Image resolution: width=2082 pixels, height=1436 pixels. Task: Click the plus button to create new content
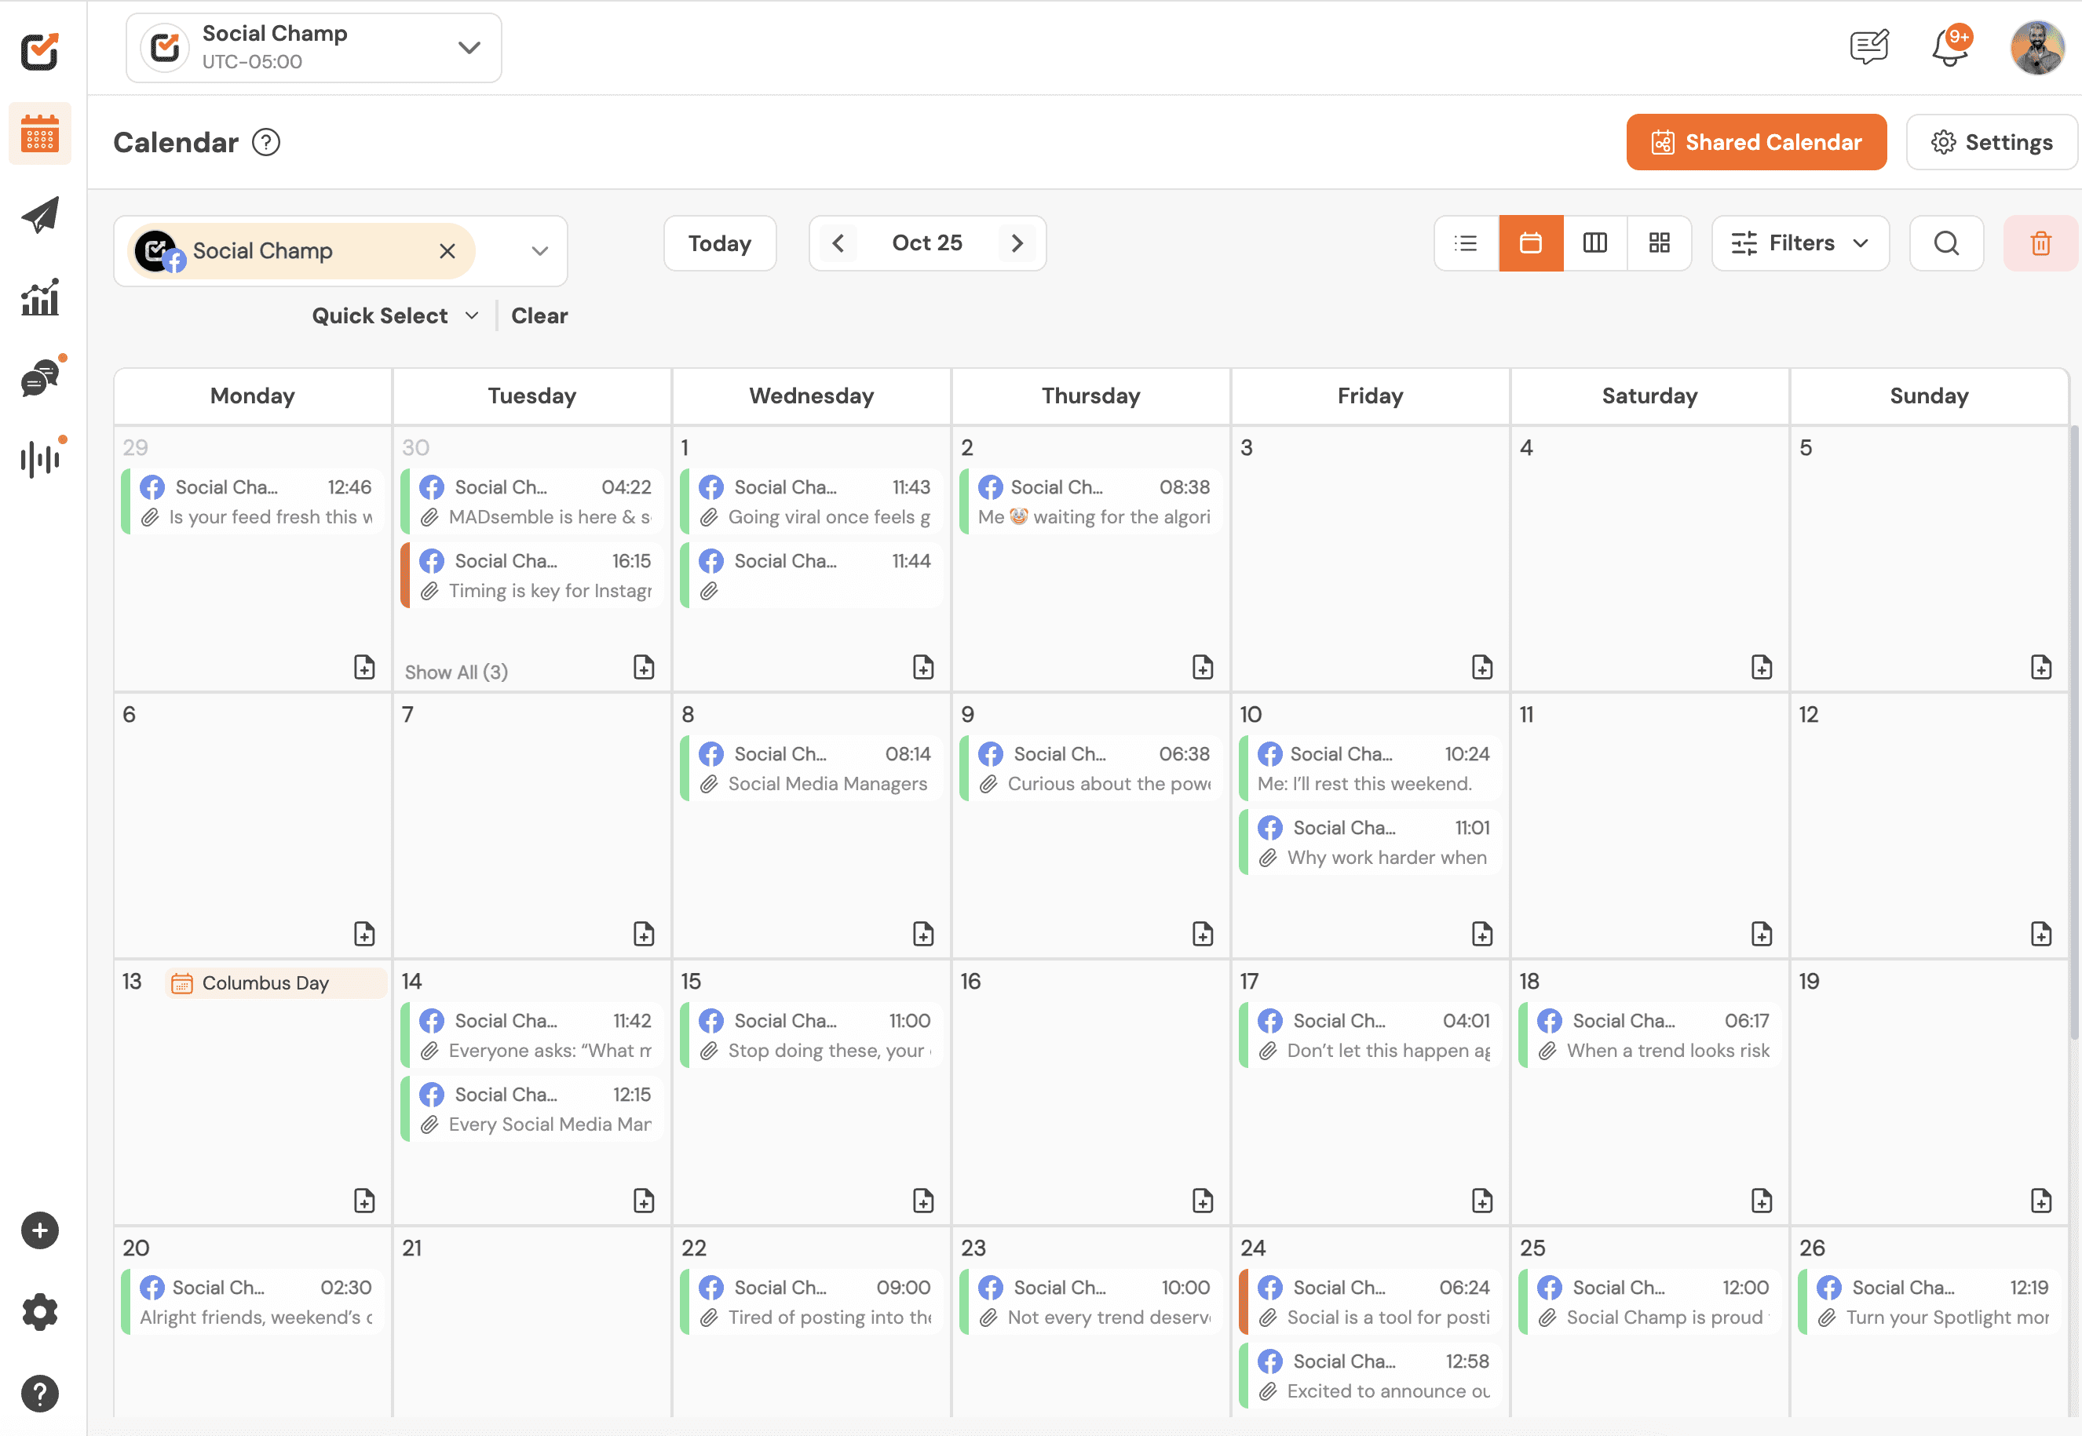click(x=39, y=1230)
